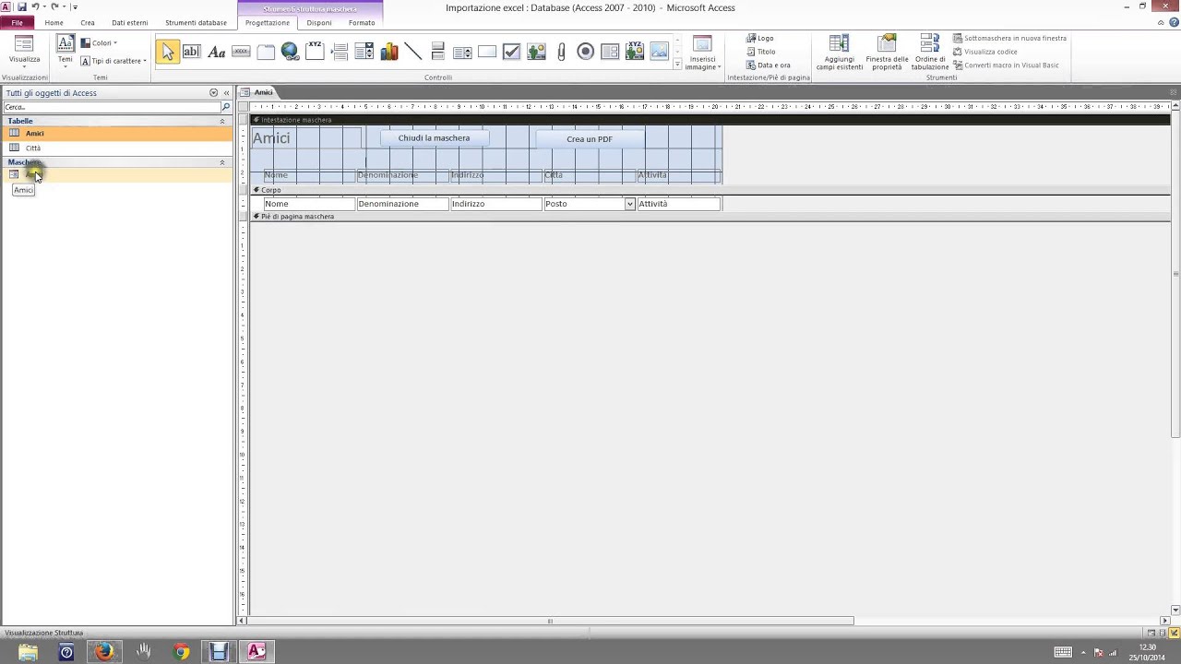Image resolution: width=1181 pixels, height=664 pixels.
Task: Insert a subform/subreport control
Action: pyautogui.click(x=610, y=52)
